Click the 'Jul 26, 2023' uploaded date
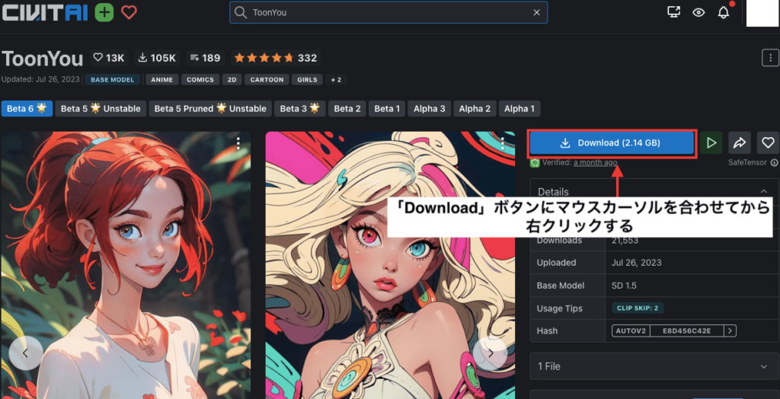 pos(636,263)
